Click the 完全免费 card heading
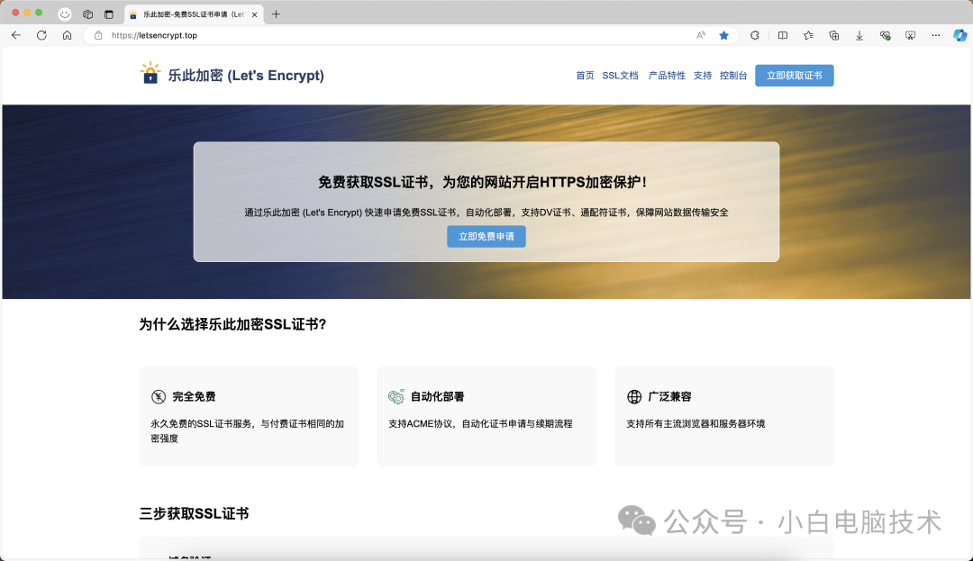 pyautogui.click(x=194, y=397)
